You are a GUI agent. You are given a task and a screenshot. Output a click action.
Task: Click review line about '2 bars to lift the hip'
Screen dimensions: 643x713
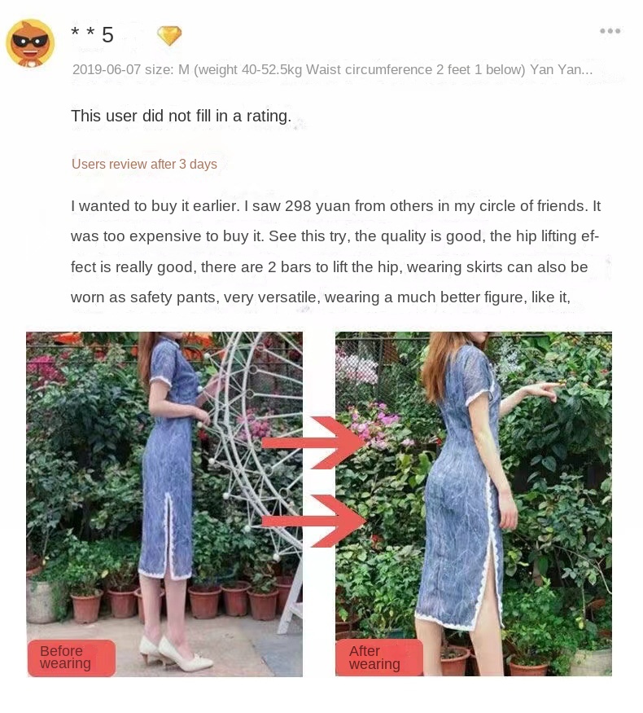(329, 267)
